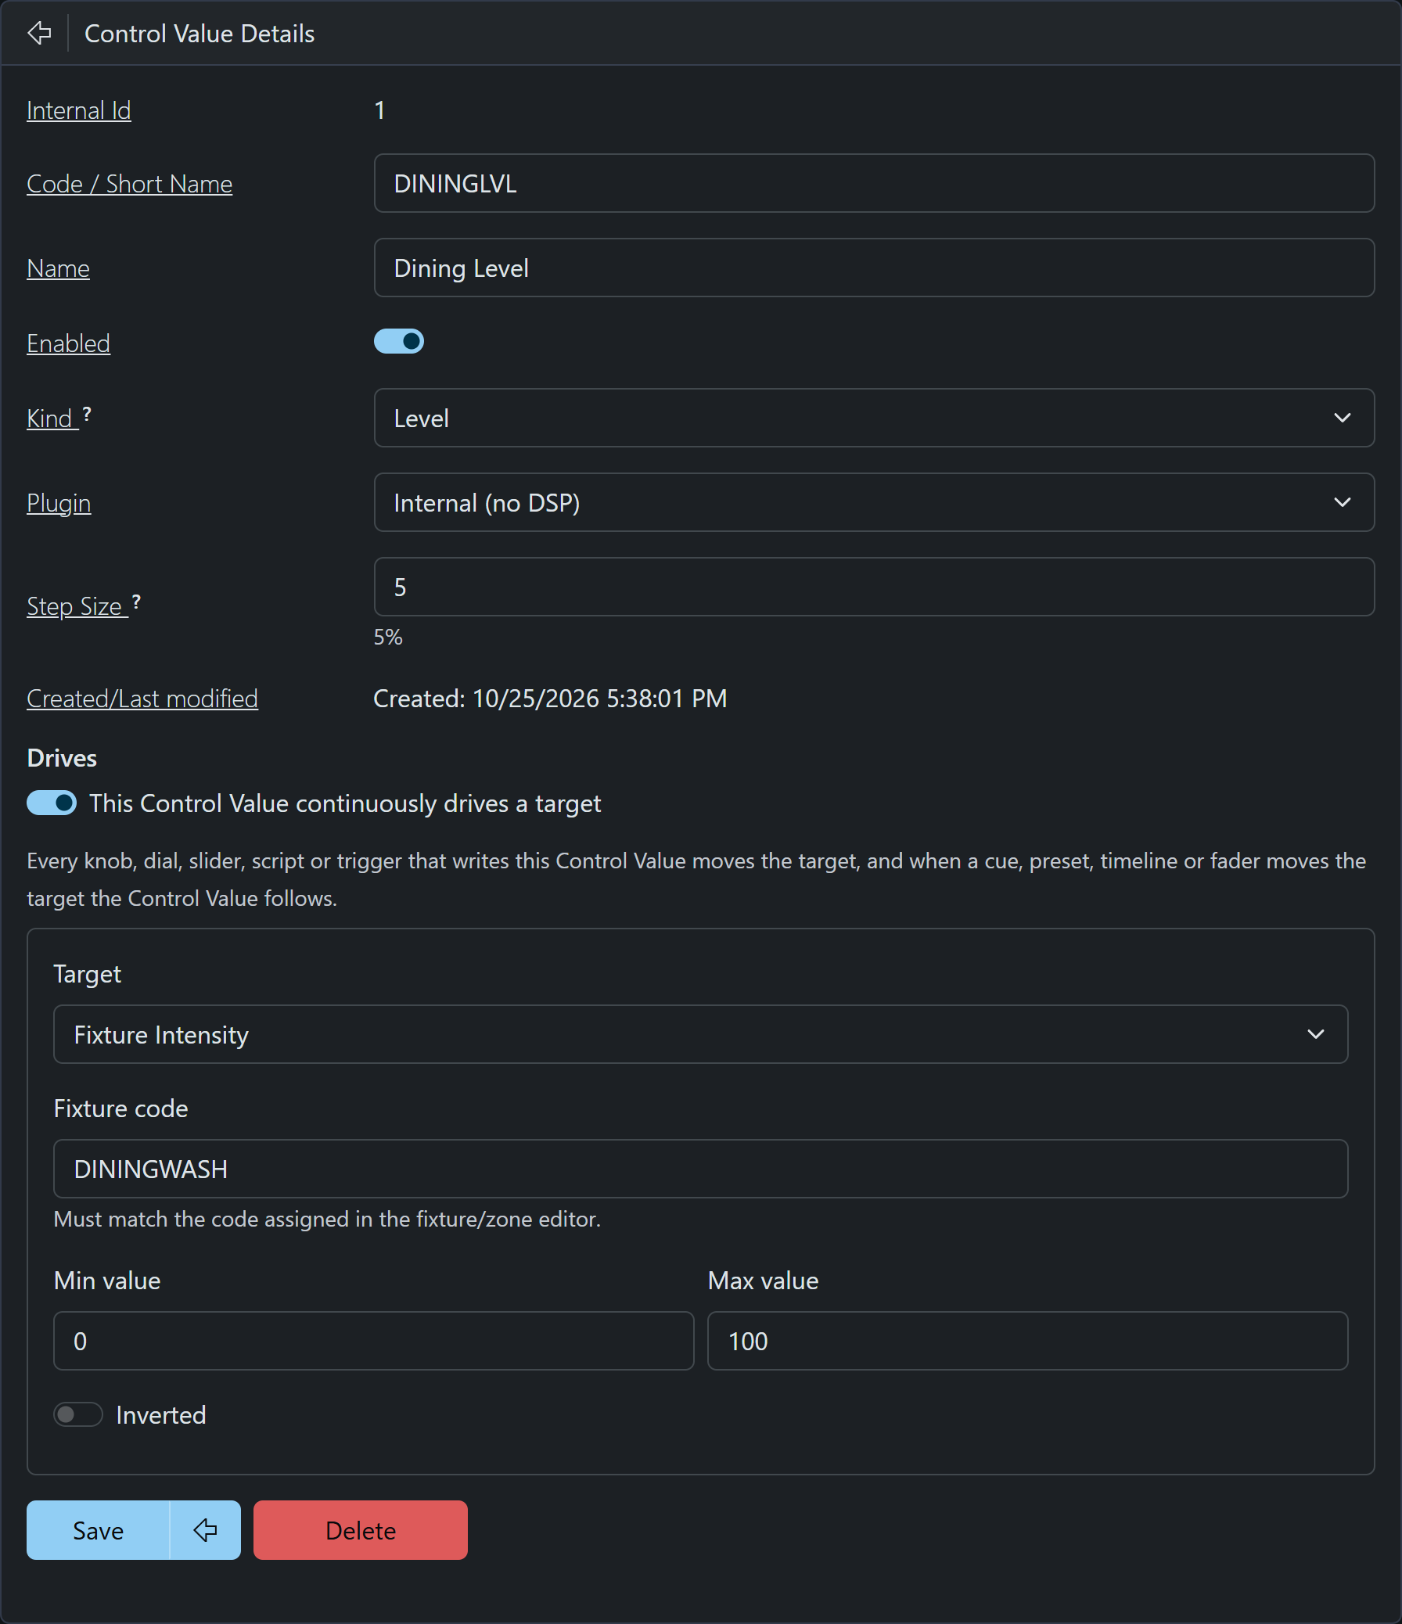Click the Internal Id value 1
The width and height of the screenshot is (1402, 1624).
point(379,110)
